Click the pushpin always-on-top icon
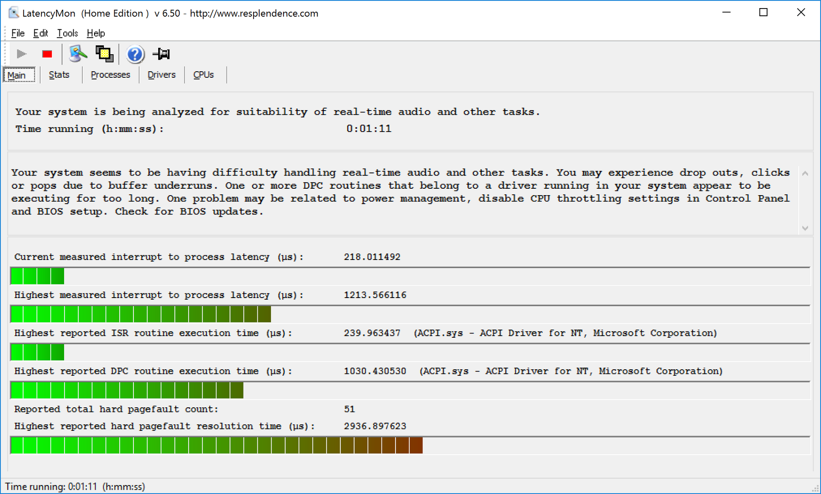Screen dimensions: 821x494 [x=162, y=54]
